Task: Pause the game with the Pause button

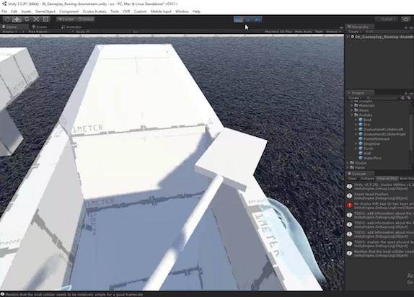Action: (x=248, y=19)
